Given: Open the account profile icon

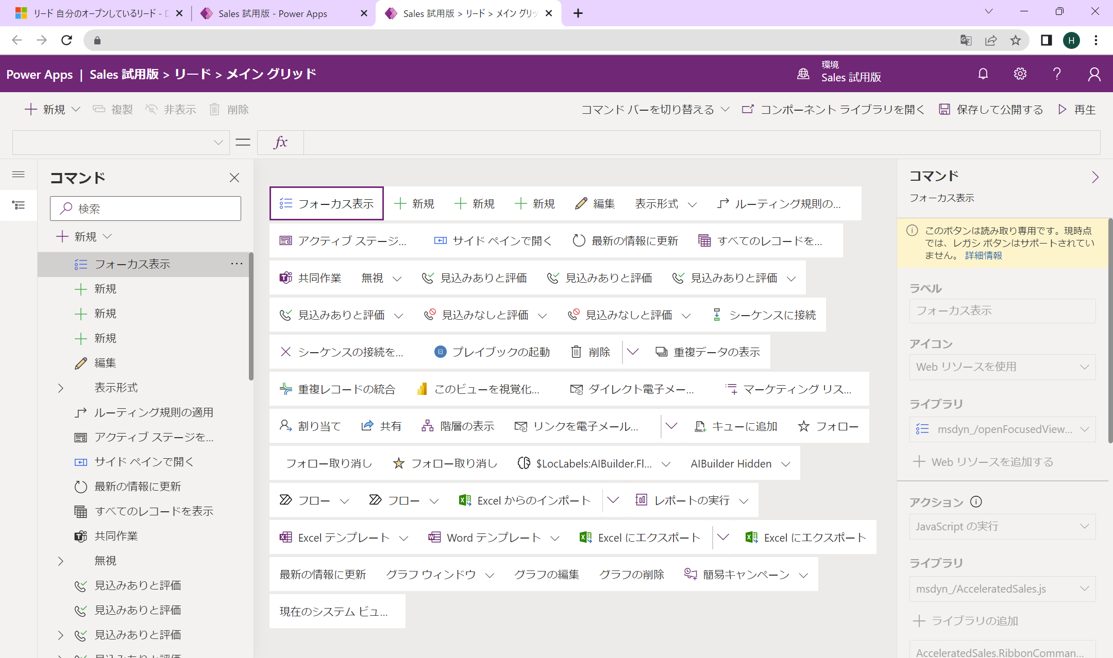Looking at the screenshot, I should tap(1094, 74).
